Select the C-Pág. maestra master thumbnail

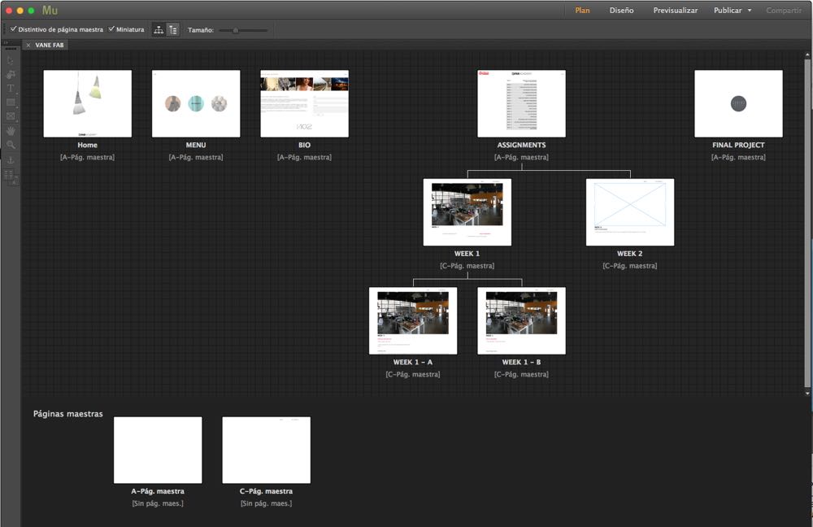(x=267, y=450)
